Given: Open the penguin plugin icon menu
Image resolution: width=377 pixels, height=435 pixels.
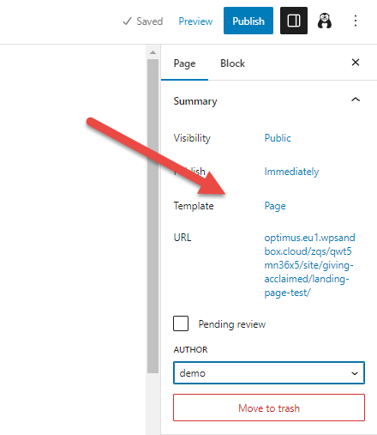Looking at the screenshot, I should [x=325, y=21].
